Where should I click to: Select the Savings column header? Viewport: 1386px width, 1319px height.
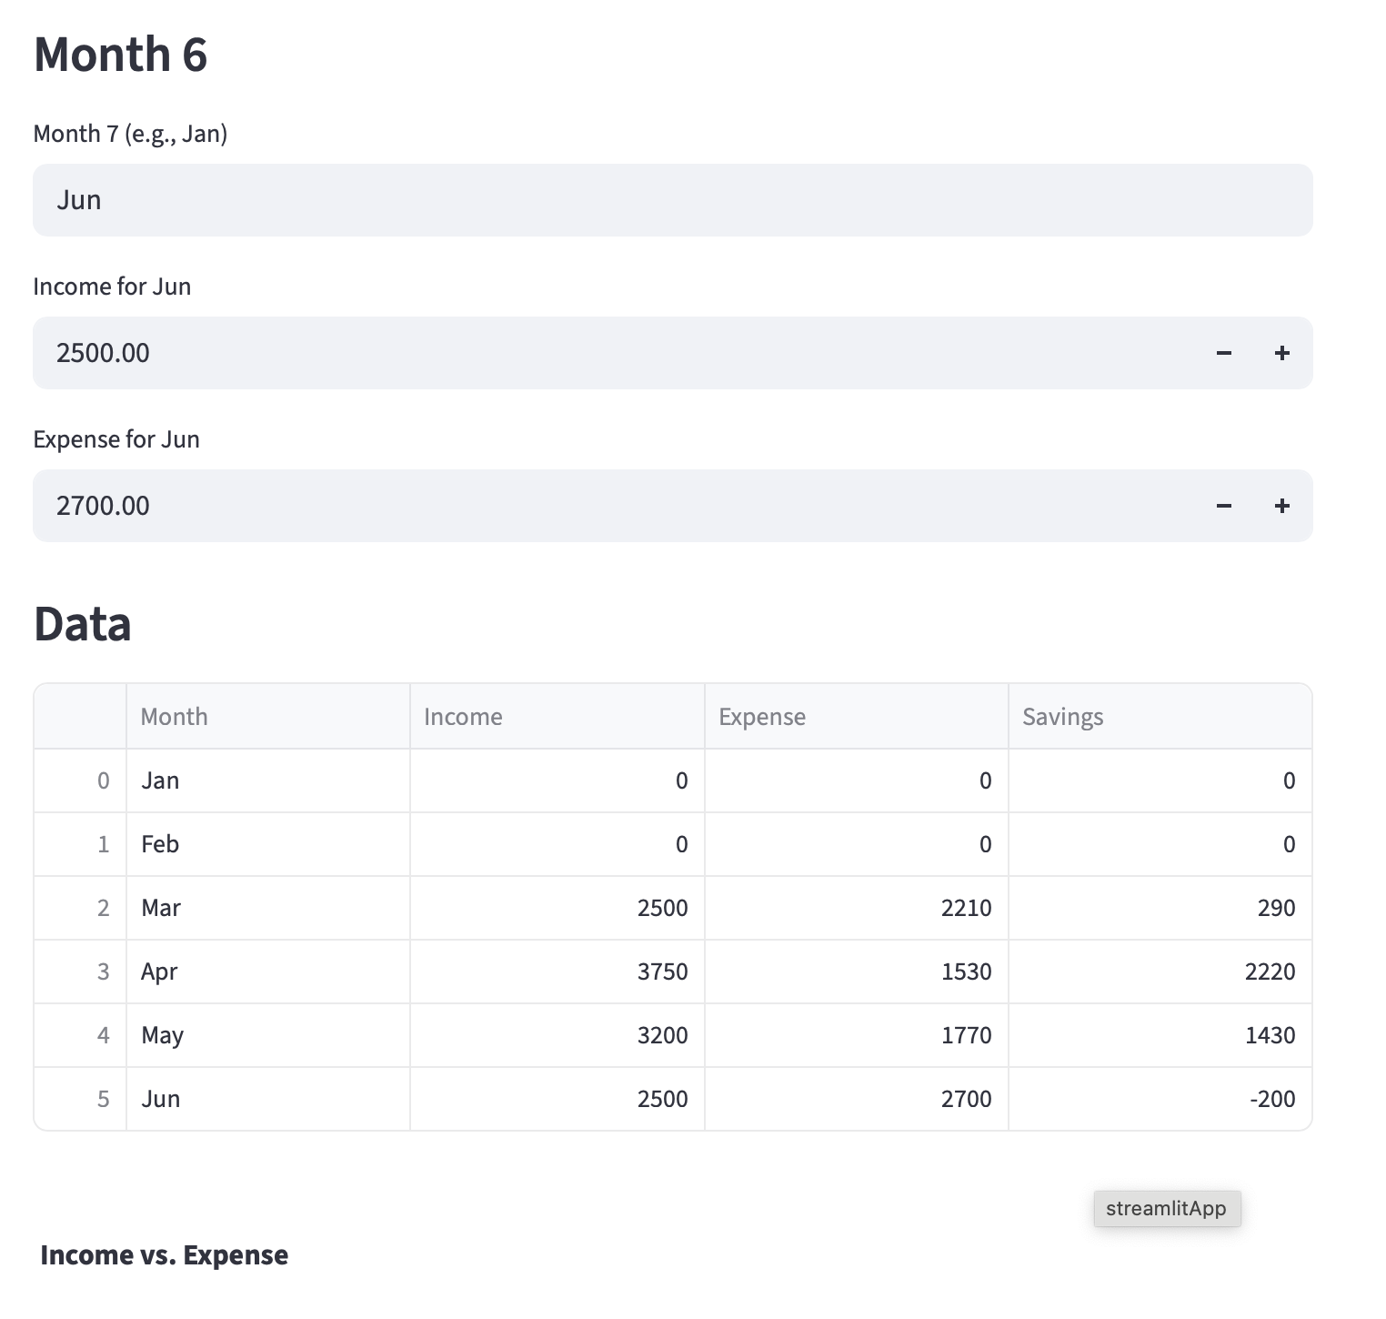(1063, 716)
